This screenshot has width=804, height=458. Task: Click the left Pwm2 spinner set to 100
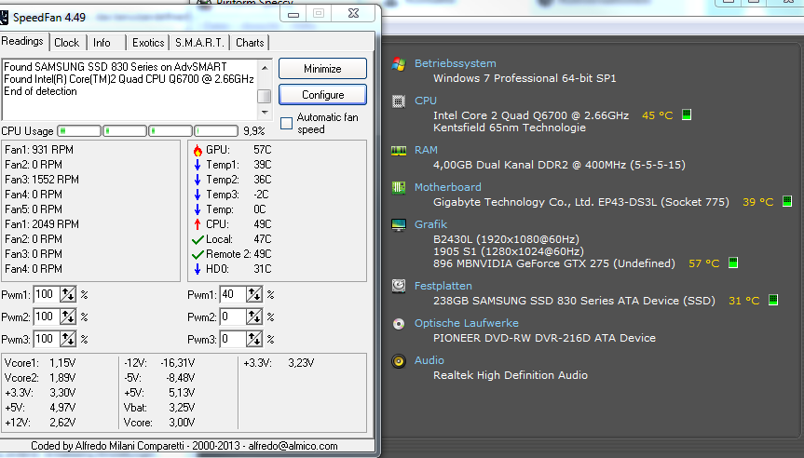68,317
